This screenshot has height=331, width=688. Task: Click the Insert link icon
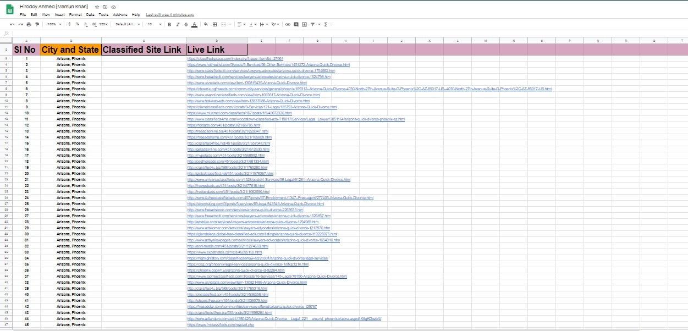(x=288, y=24)
